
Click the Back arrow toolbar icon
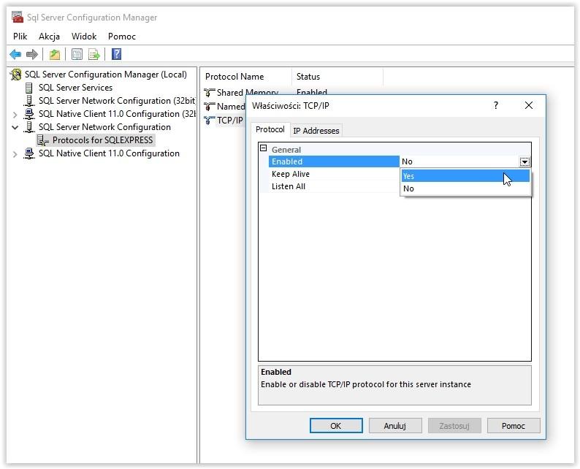coord(15,54)
